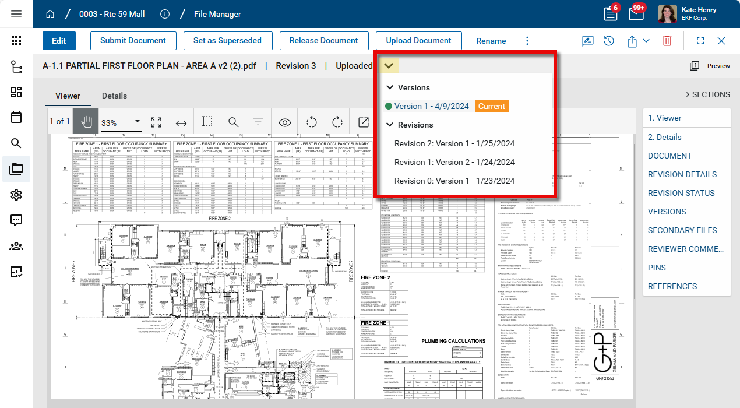This screenshot has width=740, height=408.
Task: Collapse the Revisions group
Action: 390,125
